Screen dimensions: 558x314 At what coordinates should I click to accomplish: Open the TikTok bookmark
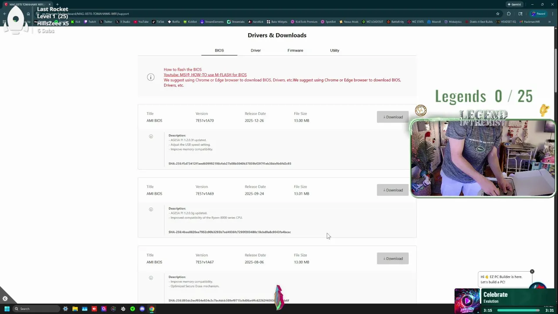[x=158, y=22]
